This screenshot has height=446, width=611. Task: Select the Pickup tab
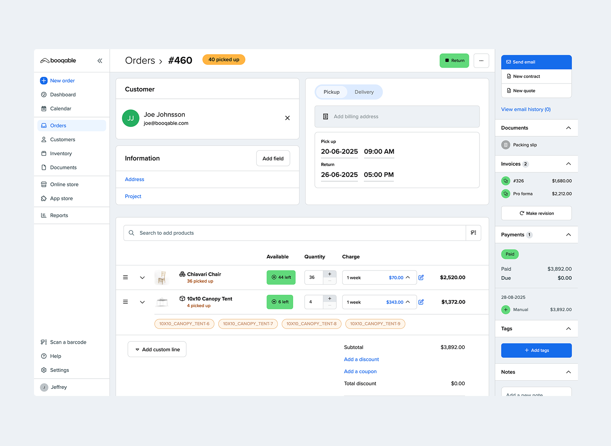(x=331, y=92)
